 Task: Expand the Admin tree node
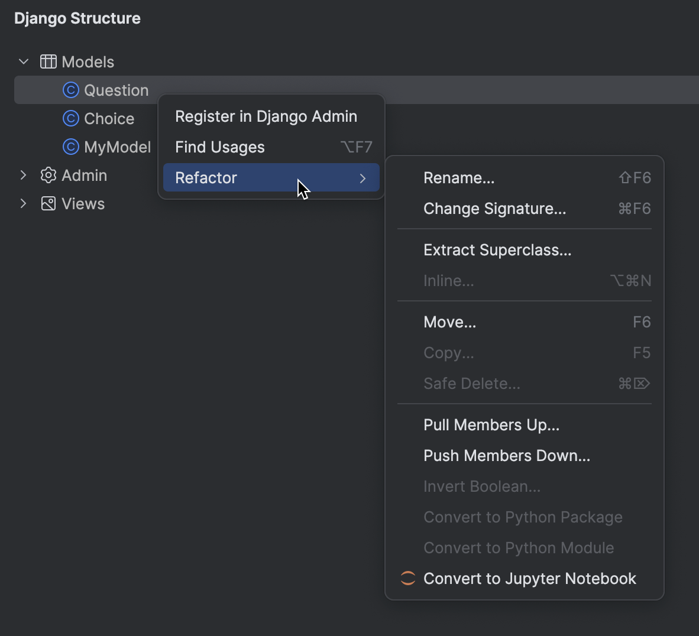(x=23, y=175)
